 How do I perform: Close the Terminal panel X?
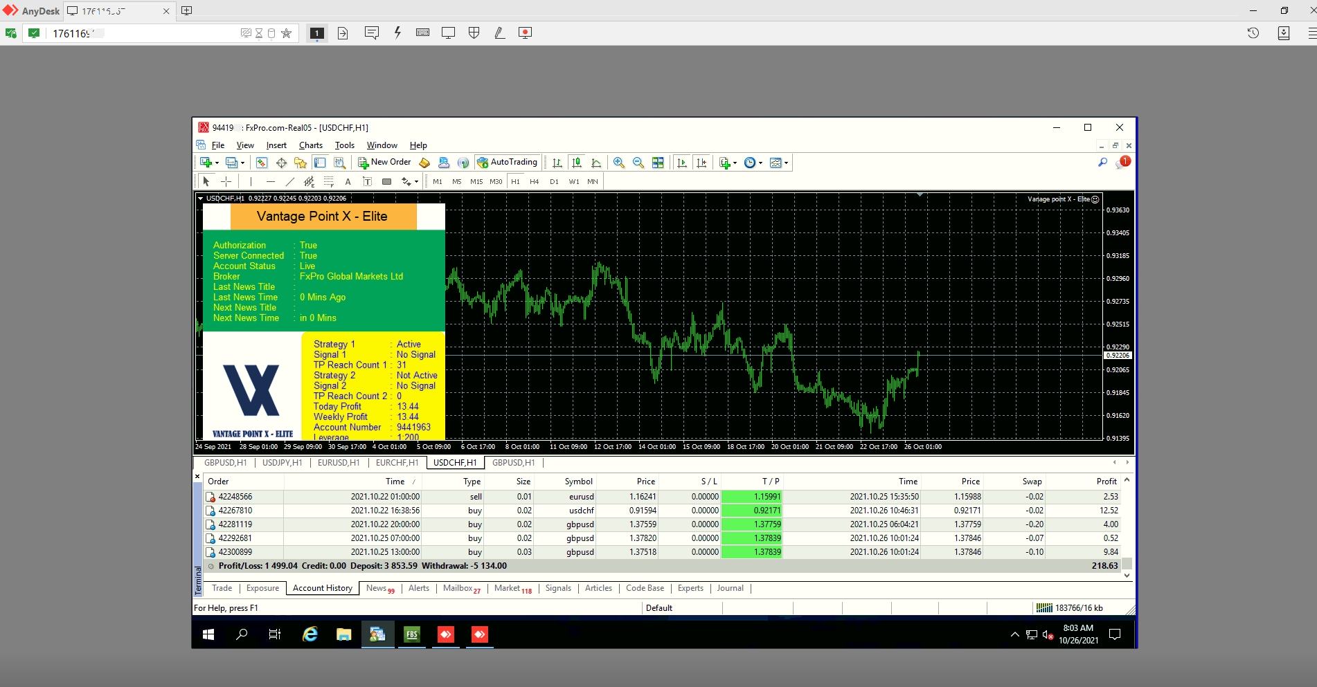click(197, 477)
